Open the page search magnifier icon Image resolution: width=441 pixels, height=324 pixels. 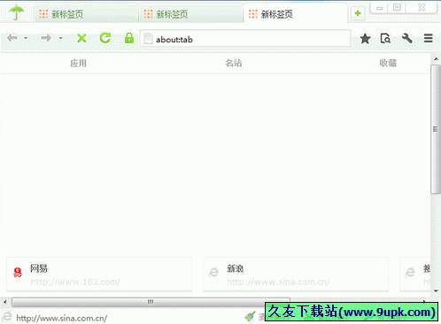[385, 39]
